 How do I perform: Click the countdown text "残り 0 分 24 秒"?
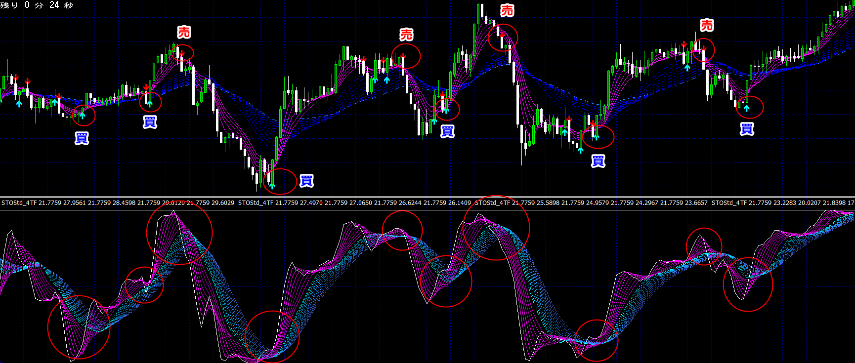37,5
